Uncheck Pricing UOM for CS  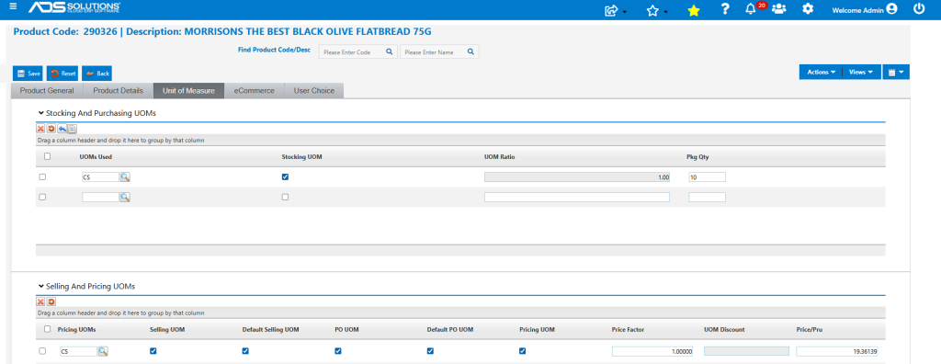[523, 351]
